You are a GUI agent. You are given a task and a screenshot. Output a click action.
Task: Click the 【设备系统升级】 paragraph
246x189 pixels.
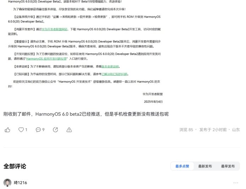point(84,19)
